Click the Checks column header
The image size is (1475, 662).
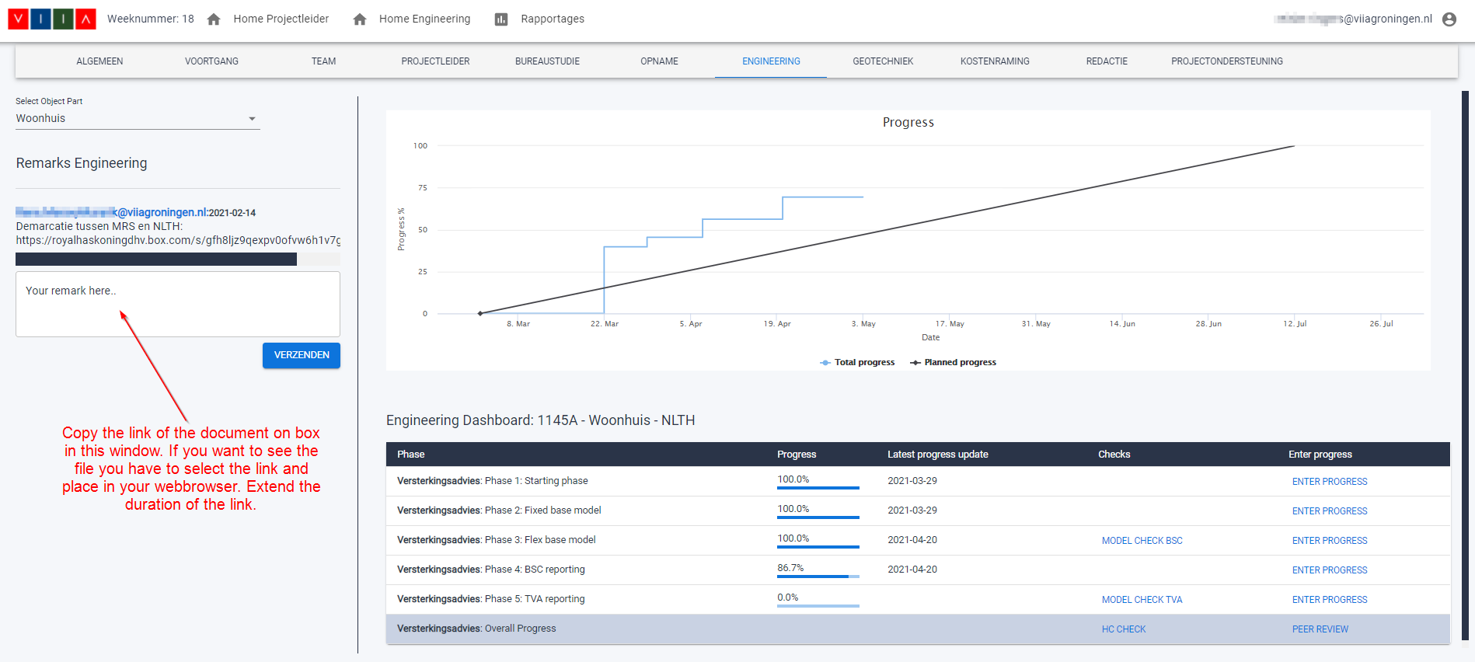click(1114, 455)
